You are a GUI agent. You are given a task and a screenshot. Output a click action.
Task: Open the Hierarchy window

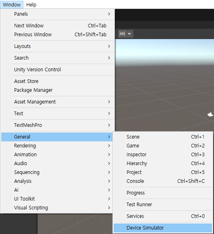point(163,164)
